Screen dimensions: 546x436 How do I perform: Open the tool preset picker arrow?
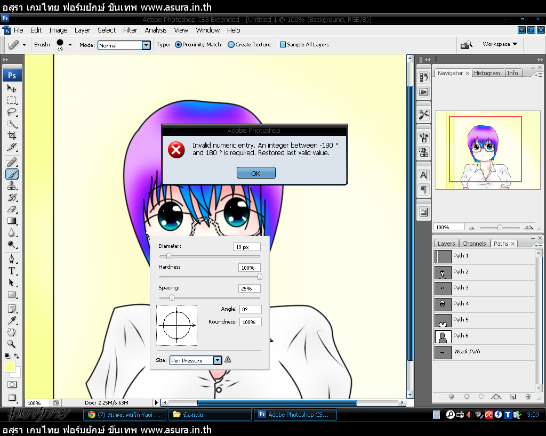click(x=24, y=45)
